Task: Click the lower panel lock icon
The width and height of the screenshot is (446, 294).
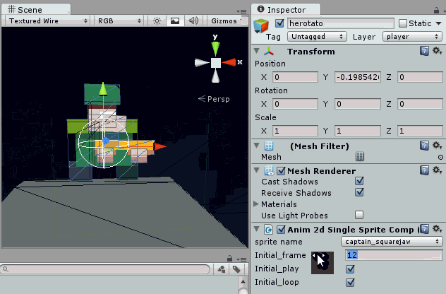Action: click(x=230, y=259)
